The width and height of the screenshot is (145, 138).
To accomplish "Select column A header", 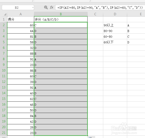I will 21,14.
